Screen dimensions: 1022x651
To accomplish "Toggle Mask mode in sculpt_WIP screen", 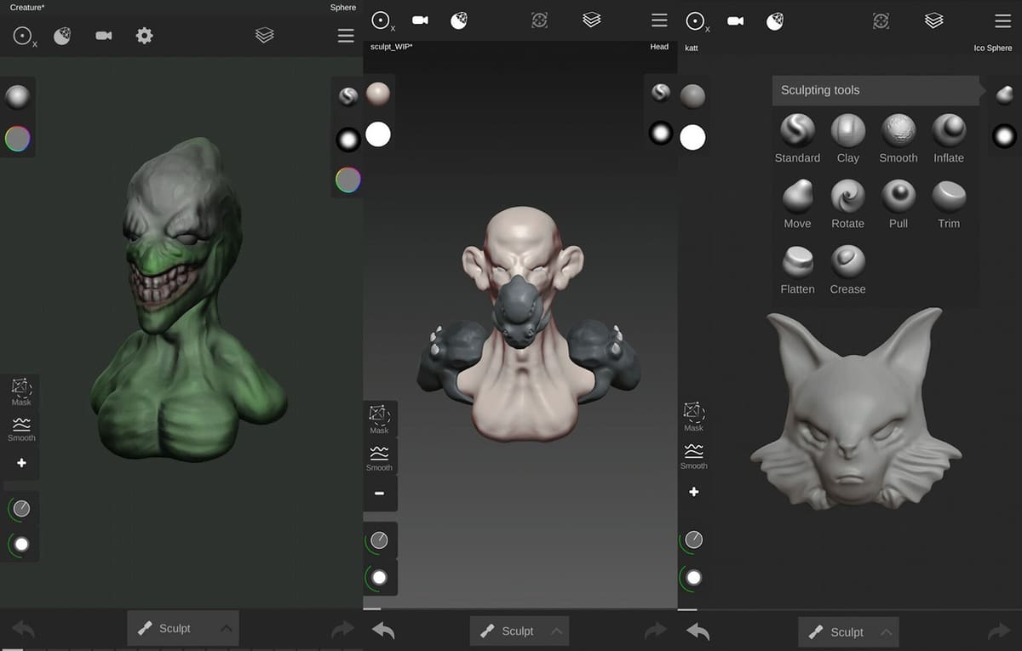I will coord(380,419).
